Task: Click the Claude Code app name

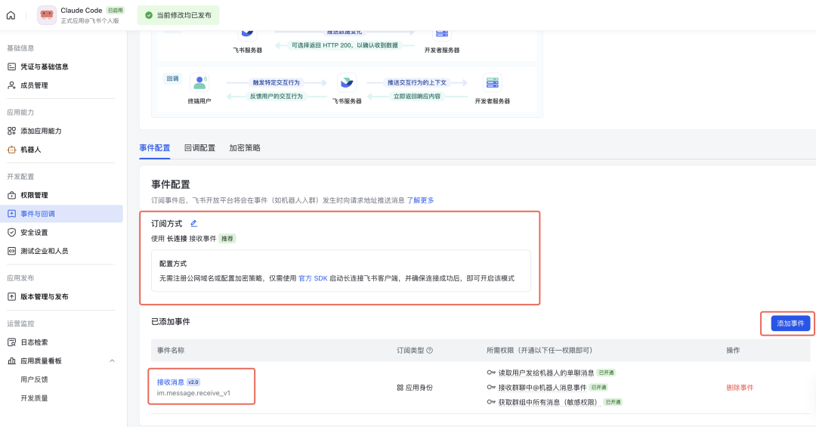Action: [81, 11]
